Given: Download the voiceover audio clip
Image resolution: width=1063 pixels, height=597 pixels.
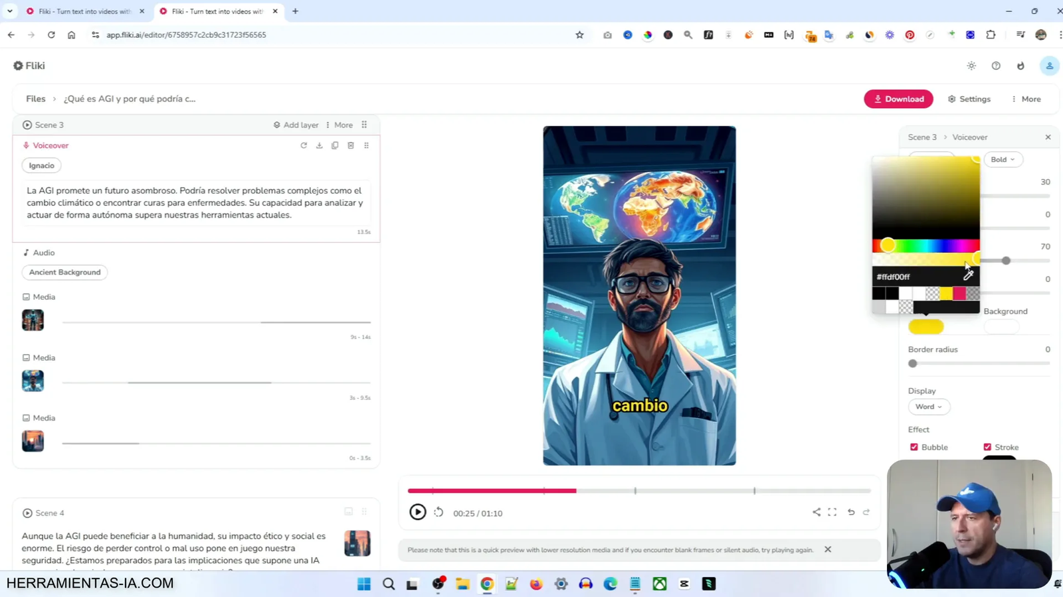Looking at the screenshot, I should [319, 145].
